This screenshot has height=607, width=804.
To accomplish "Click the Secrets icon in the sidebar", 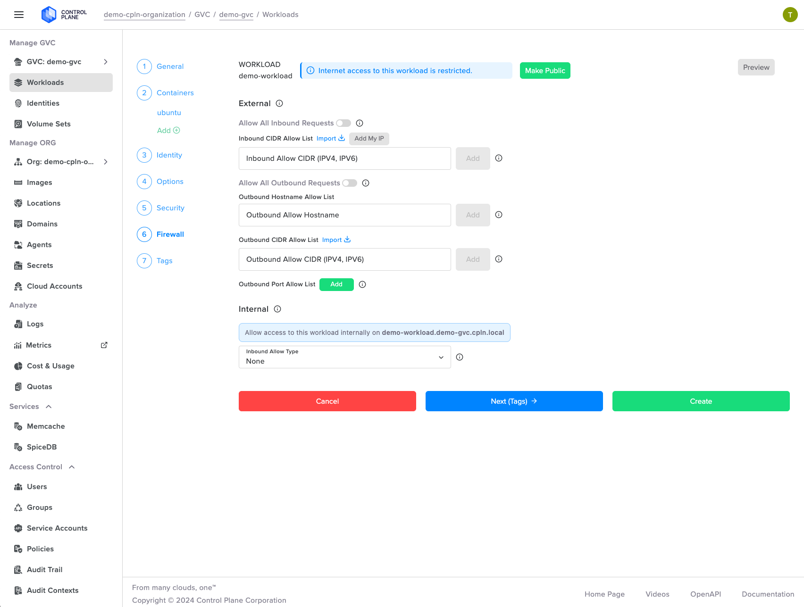I will pyautogui.click(x=17, y=265).
